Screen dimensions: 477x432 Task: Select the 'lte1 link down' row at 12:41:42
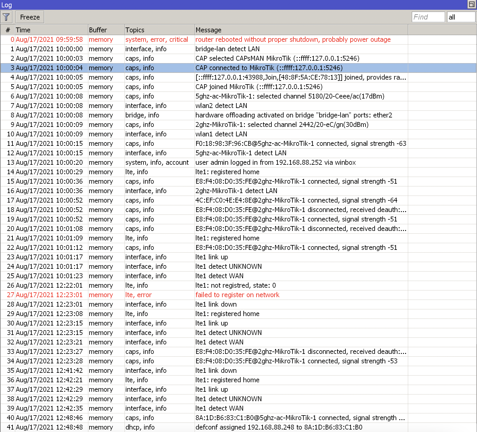click(x=213, y=370)
